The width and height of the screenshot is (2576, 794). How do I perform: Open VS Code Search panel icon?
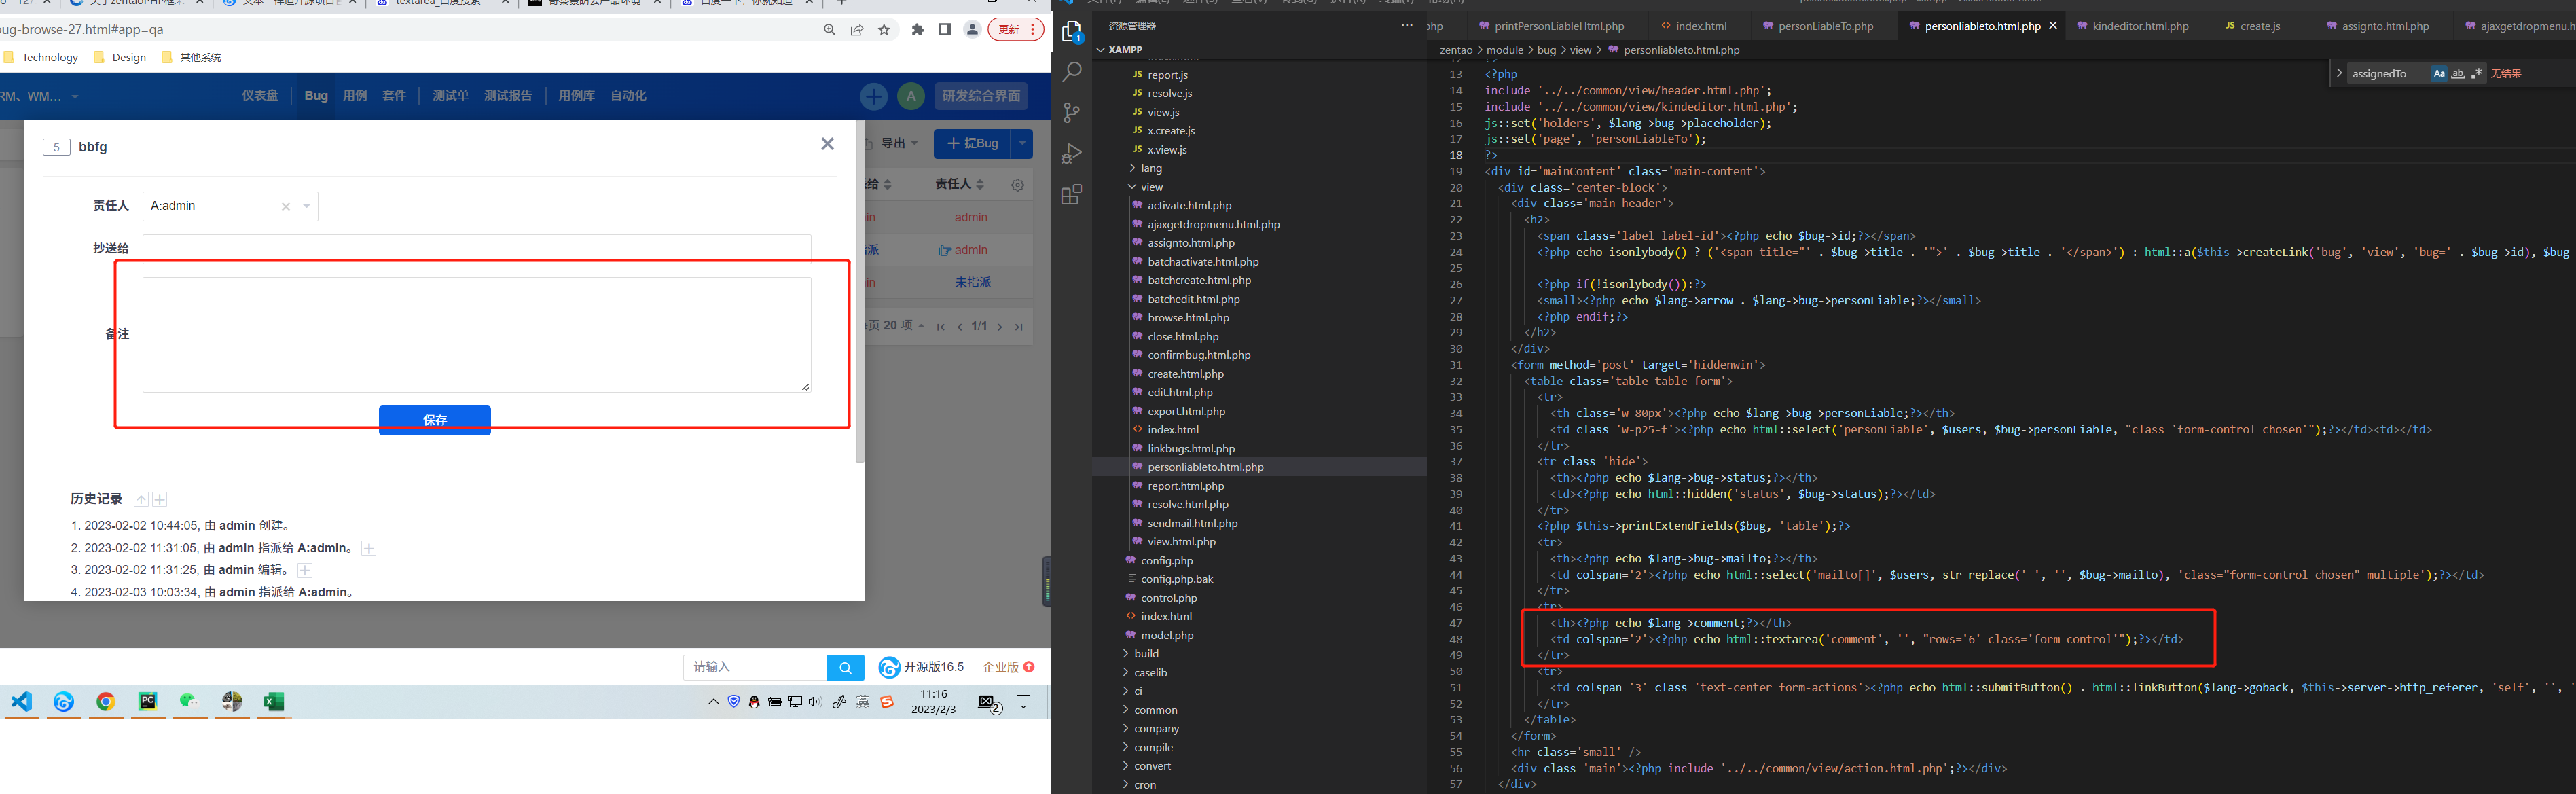(1072, 72)
